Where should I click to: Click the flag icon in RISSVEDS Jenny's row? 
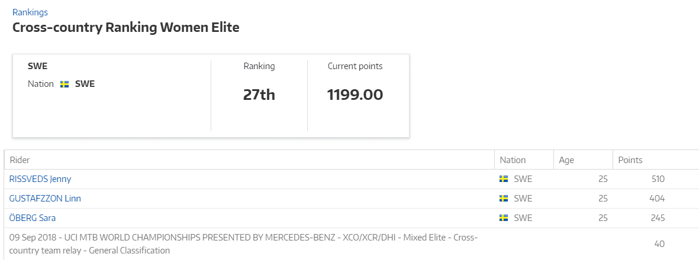point(504,179)
